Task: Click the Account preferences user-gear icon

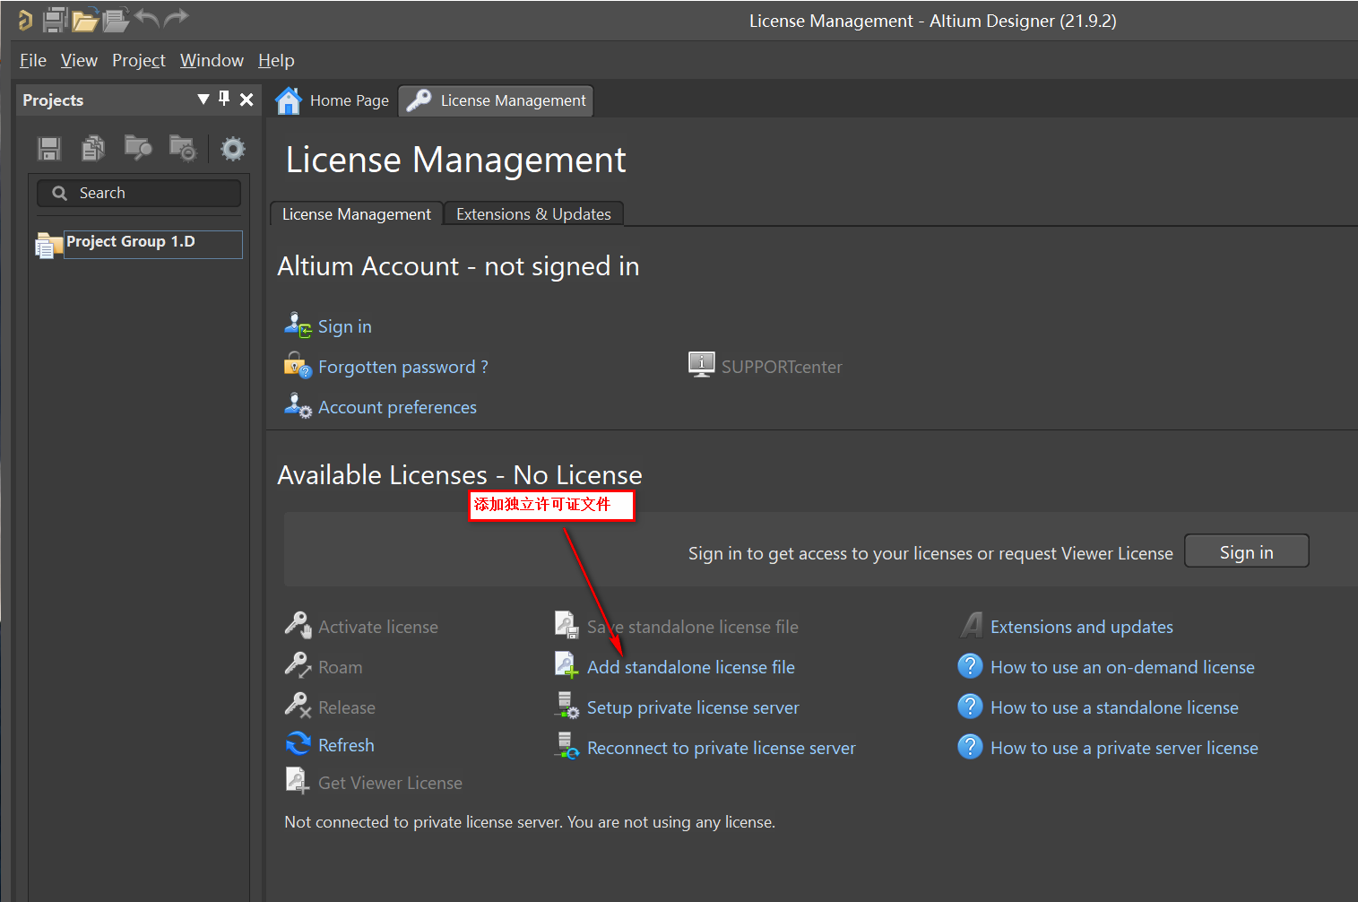Action: 298,406
